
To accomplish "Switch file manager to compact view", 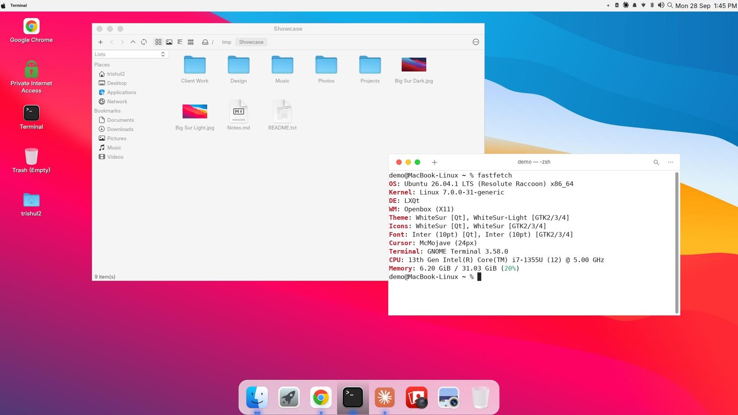I will click(190, 42).
